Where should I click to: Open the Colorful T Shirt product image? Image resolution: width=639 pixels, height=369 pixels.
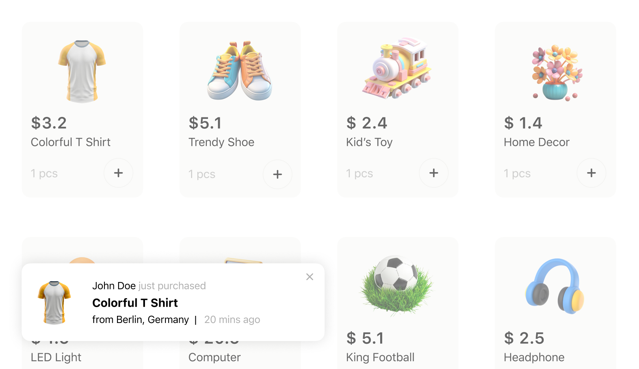click(82, 71)
